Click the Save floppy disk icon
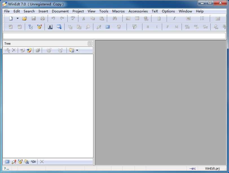The width and height of the screenshot is (229, 173). pos(34,18)
